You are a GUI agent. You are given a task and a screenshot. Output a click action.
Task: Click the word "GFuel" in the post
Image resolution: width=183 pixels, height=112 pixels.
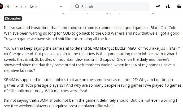pyautogui.click(x=121, y=59)
